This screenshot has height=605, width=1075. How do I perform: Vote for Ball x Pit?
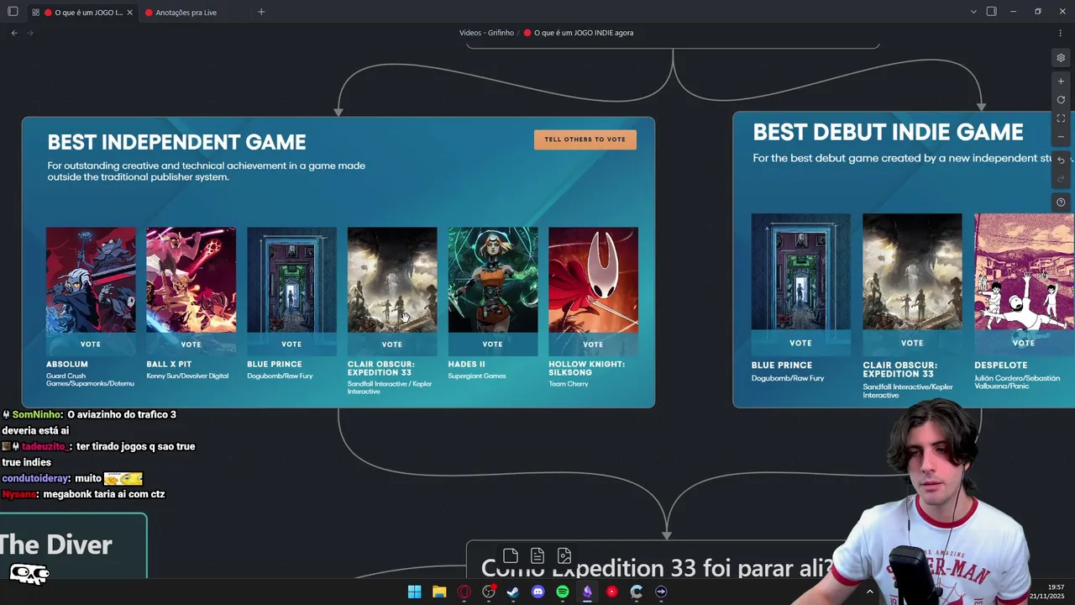(x=191, y=344)
